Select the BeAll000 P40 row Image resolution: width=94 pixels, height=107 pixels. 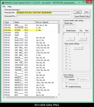pos(31,40)
